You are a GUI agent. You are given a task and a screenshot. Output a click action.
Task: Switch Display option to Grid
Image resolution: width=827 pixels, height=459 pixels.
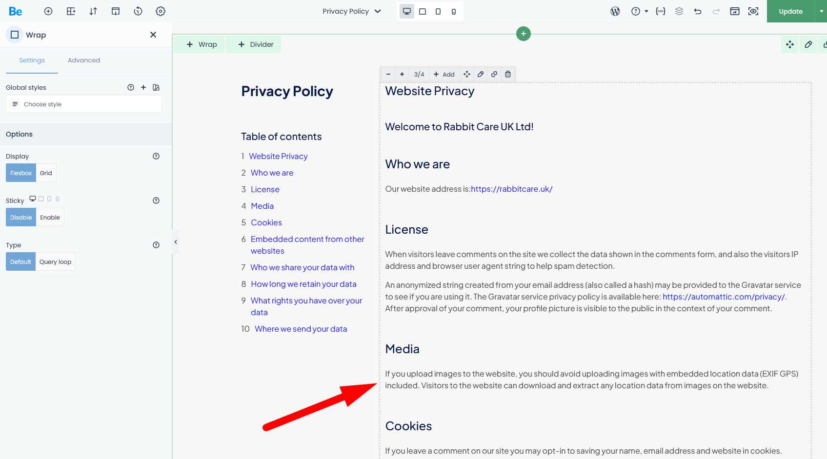tap(46, 173)
